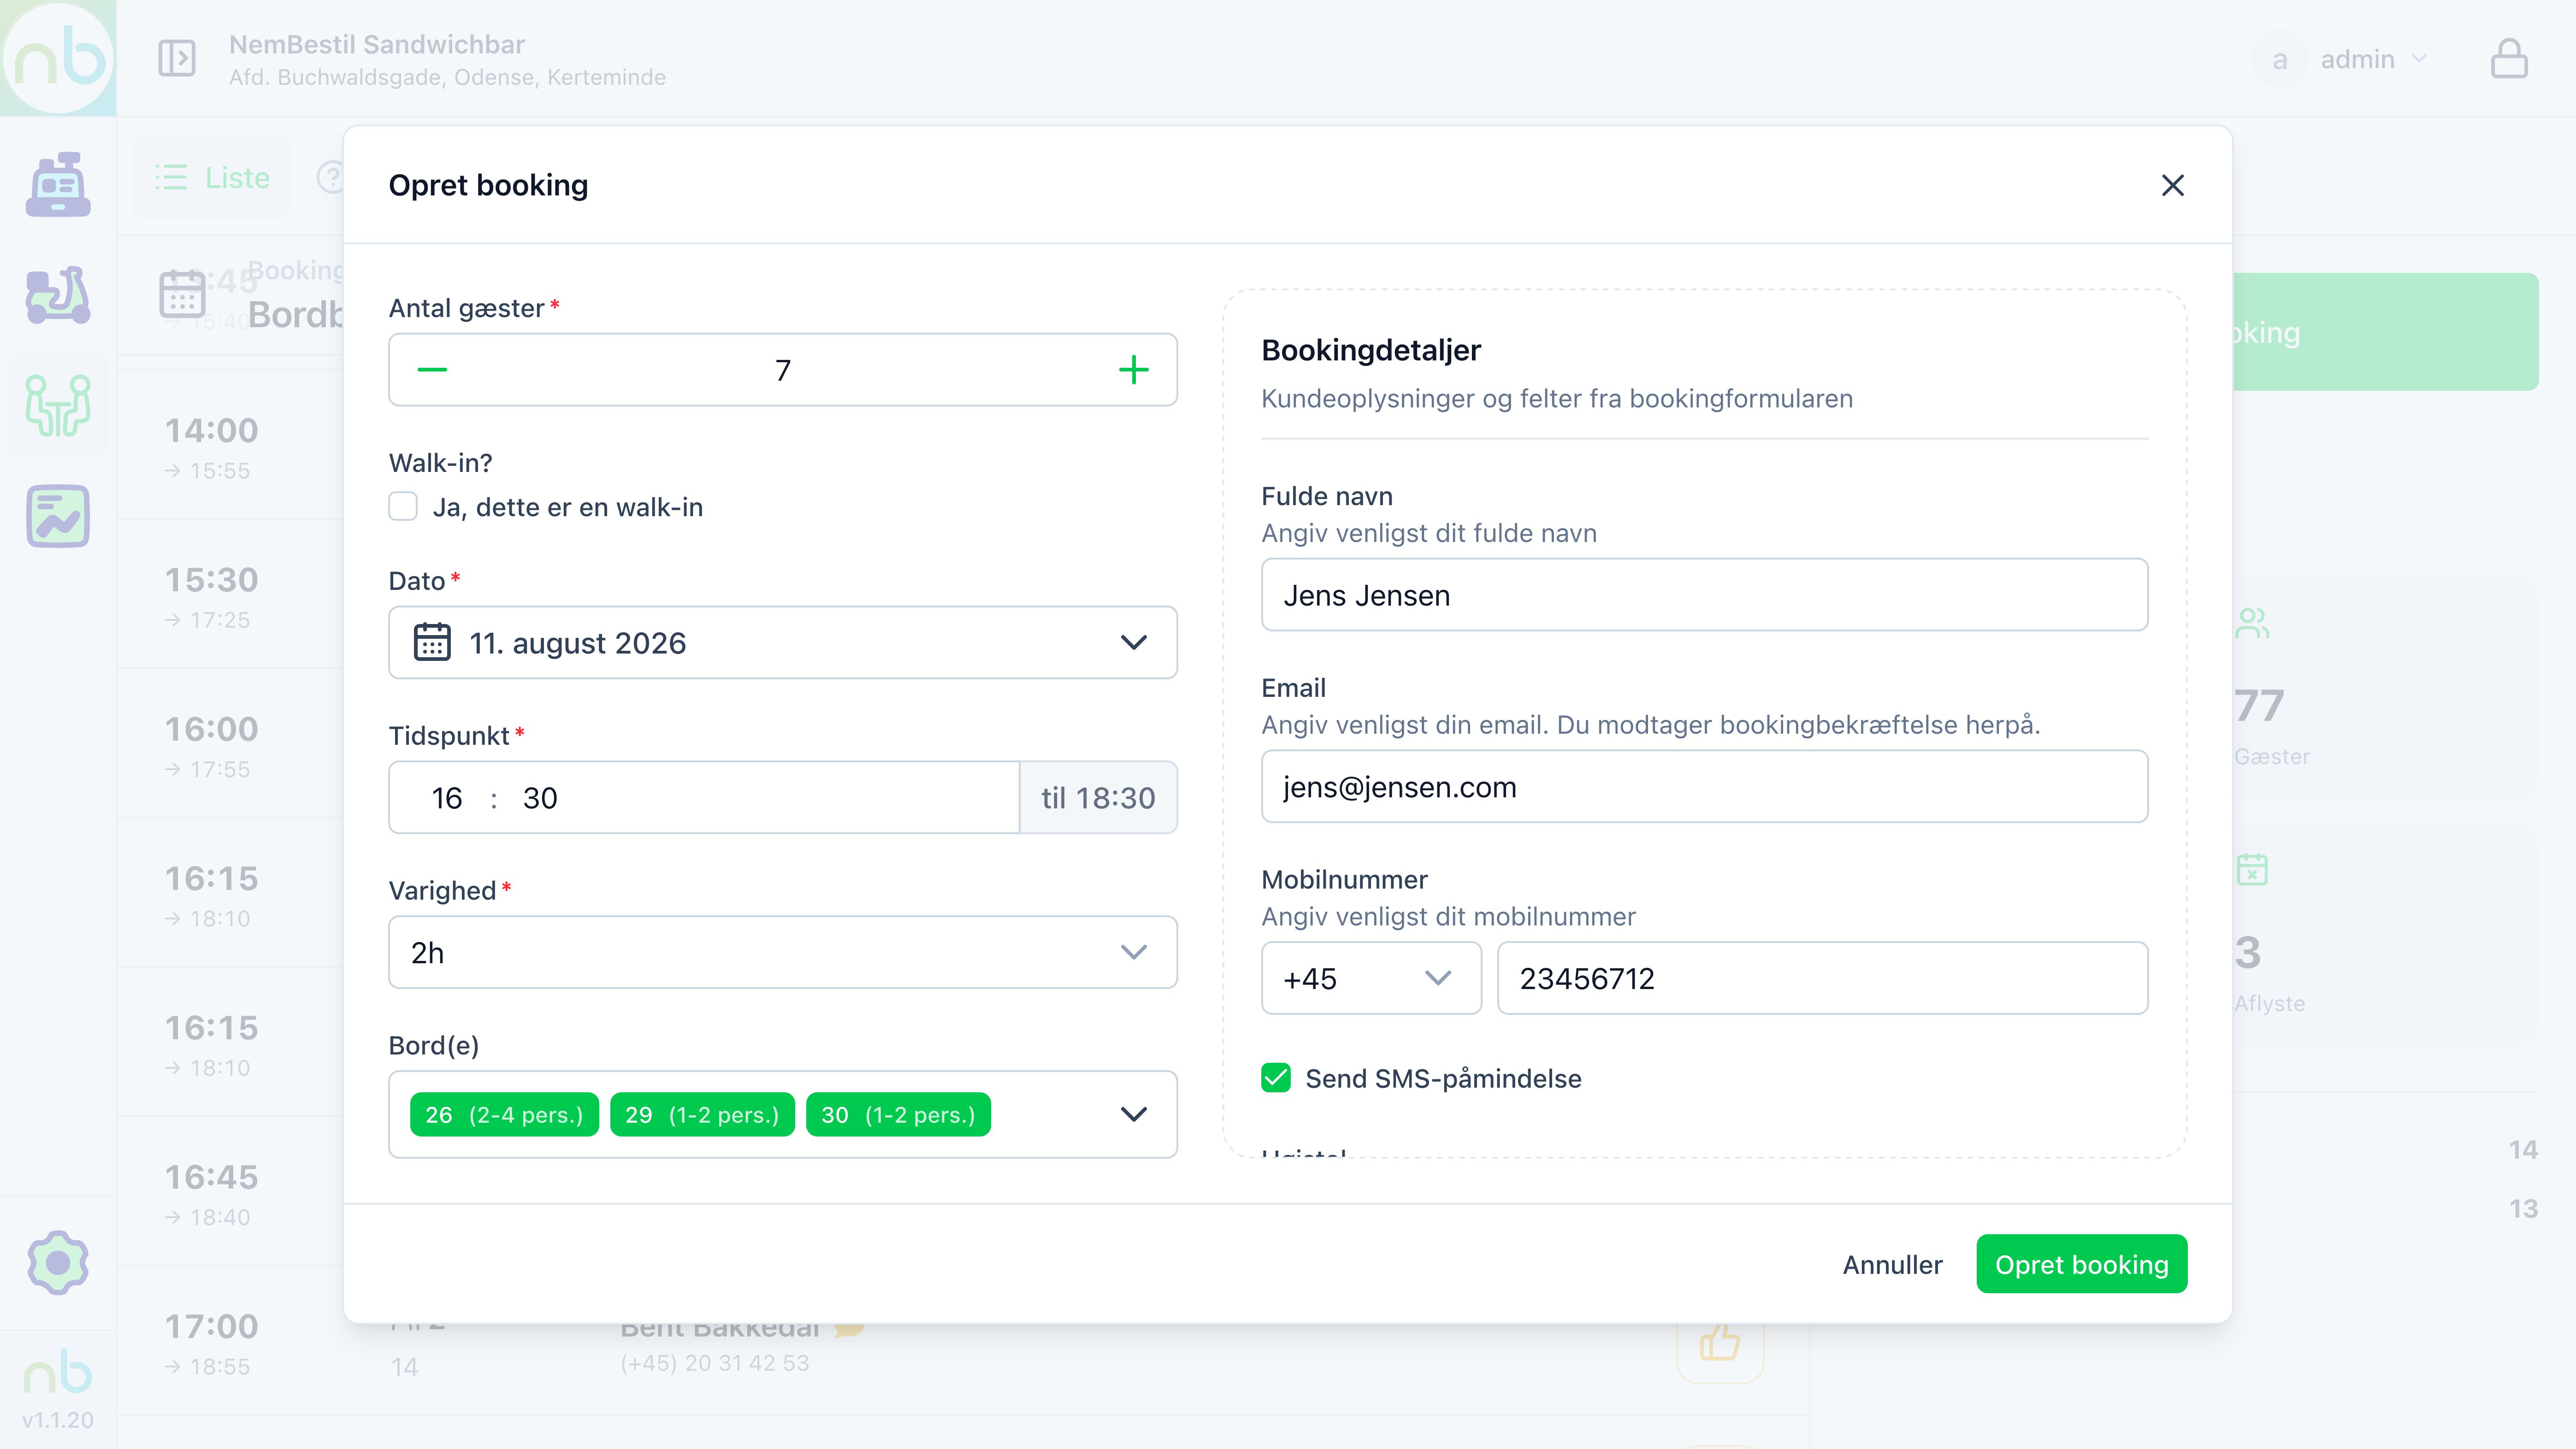This screenshot has height=1449, width=2576.
Task: Check the walk-in checkbox
Action: point(403,507)
